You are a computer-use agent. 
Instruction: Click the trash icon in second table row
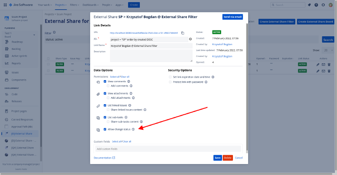click(x=329, y=71)
